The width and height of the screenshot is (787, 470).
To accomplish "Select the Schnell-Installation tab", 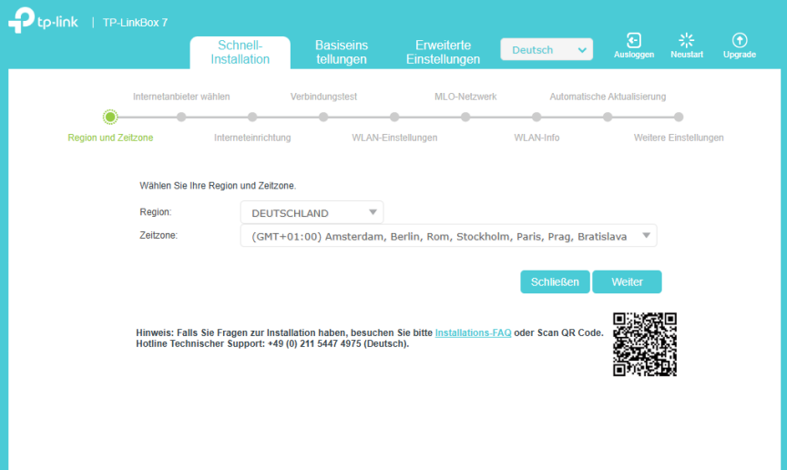I will coord(240,52).
